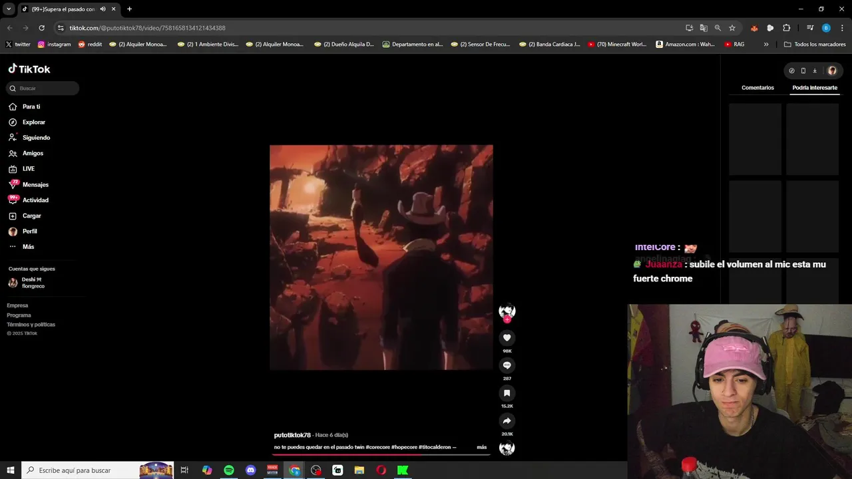Expand the tab search dropdown
Screen dimensions: 852x479
click(9, 9)
